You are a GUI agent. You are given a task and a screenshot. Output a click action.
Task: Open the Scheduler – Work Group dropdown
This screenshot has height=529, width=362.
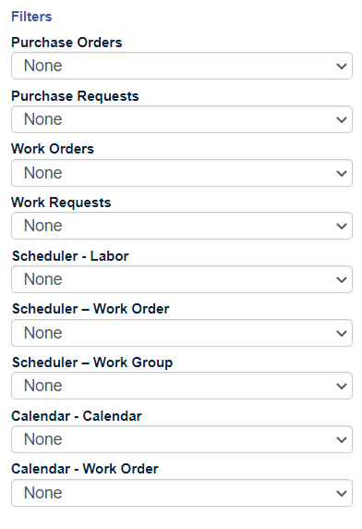click(x=182, y=386)
